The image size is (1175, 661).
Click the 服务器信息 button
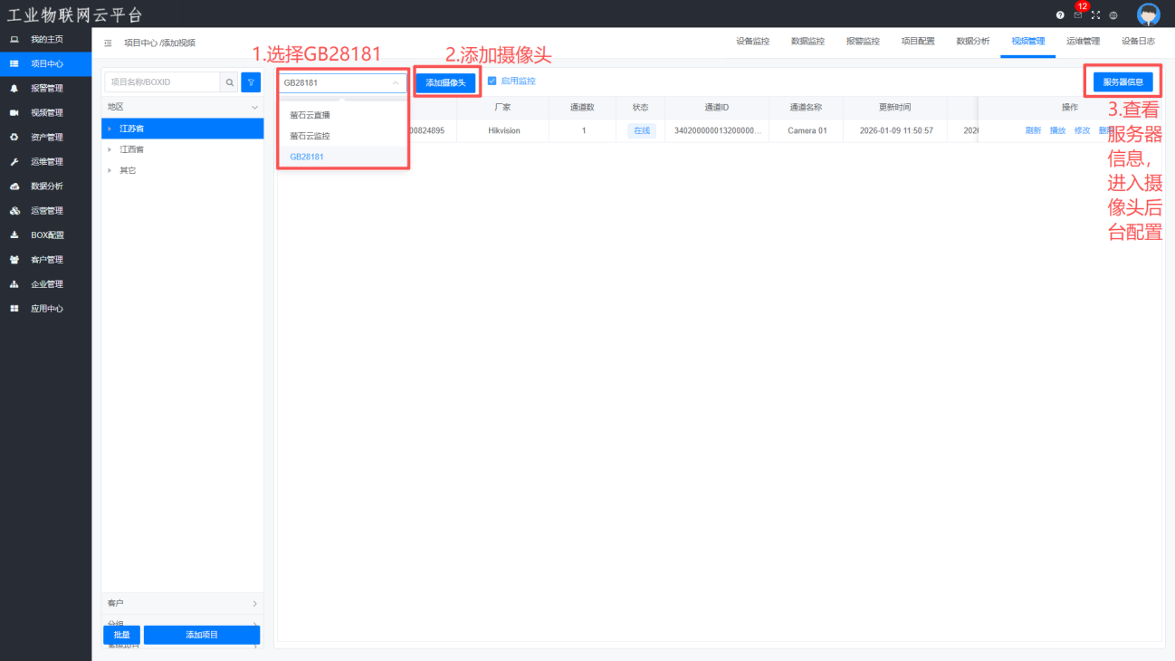(1122, 82)
